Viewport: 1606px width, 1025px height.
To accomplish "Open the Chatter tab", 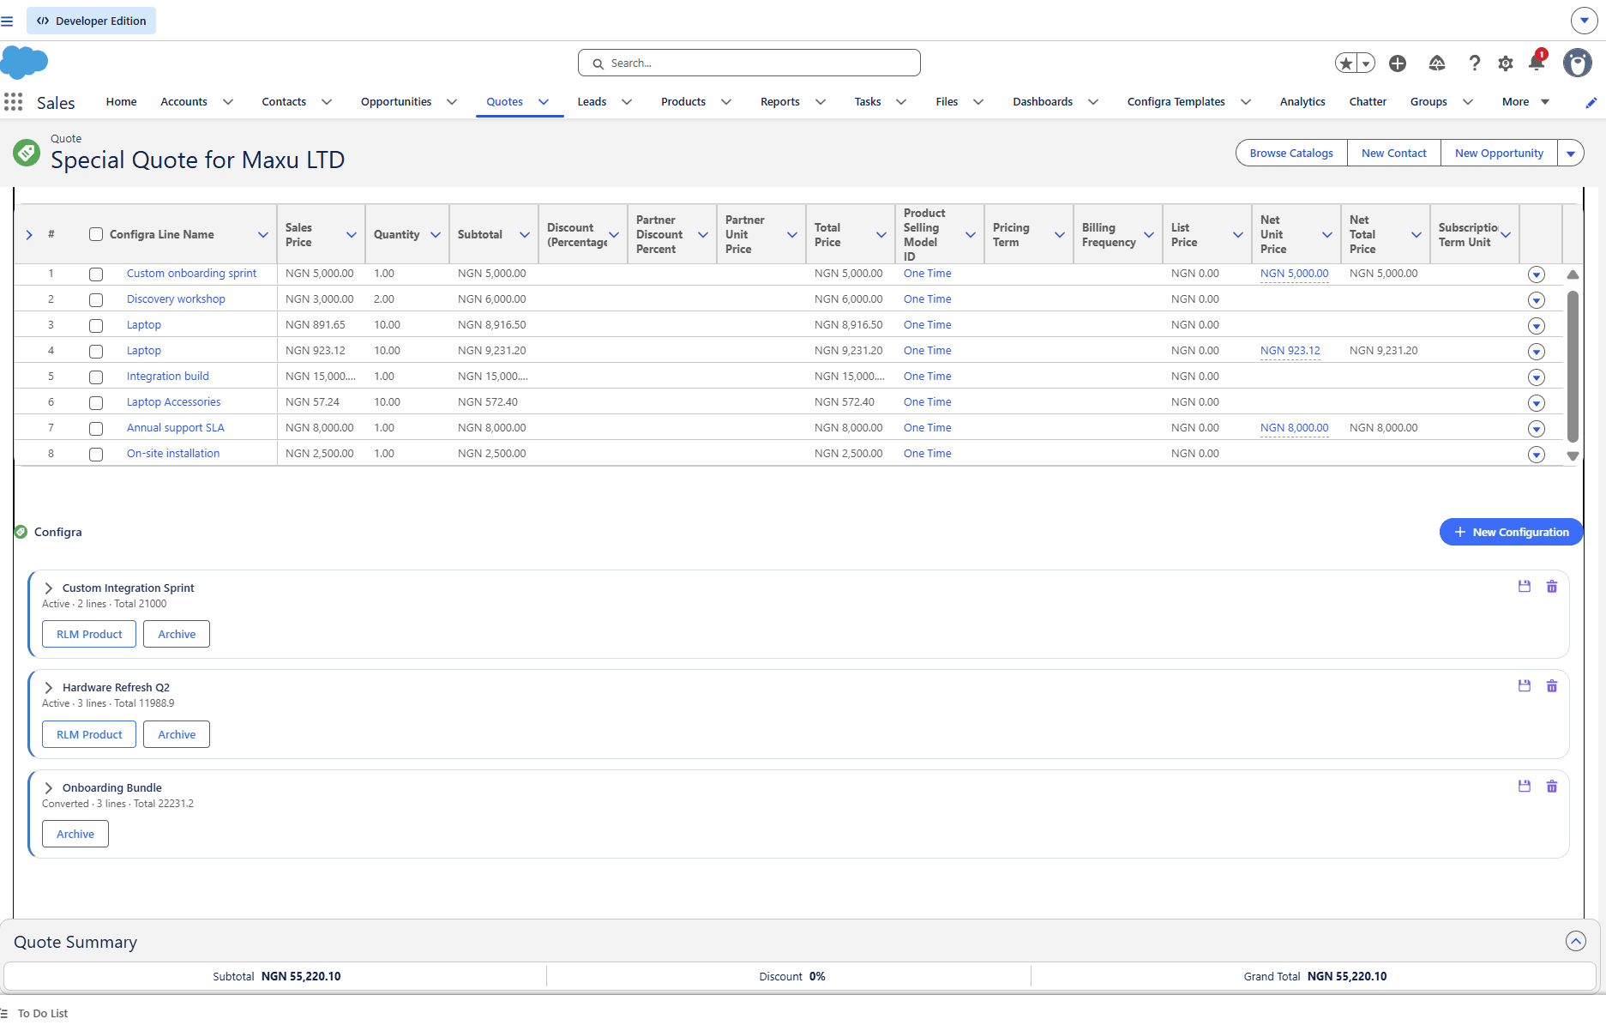I will (x=1368, y=102).
